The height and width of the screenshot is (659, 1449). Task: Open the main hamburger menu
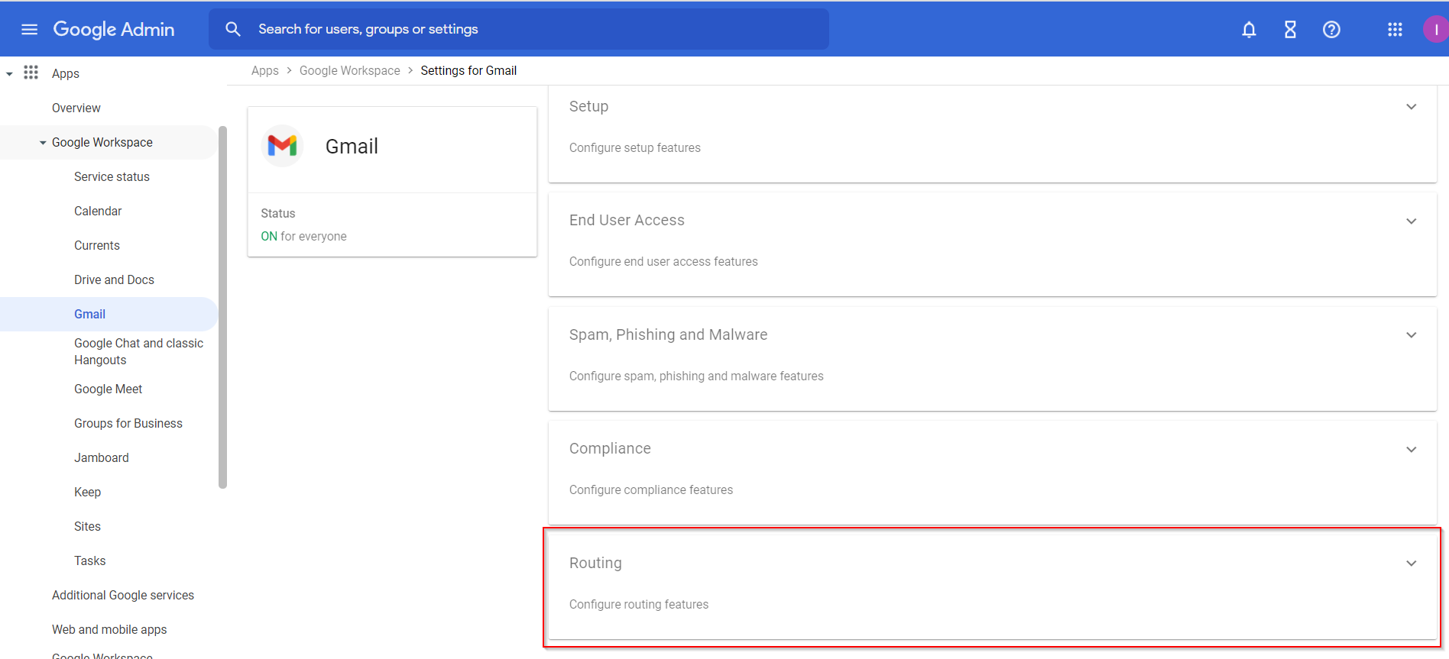pos(30,29)
